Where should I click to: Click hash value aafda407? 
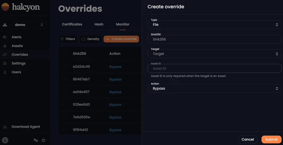[x=81, y=92]
